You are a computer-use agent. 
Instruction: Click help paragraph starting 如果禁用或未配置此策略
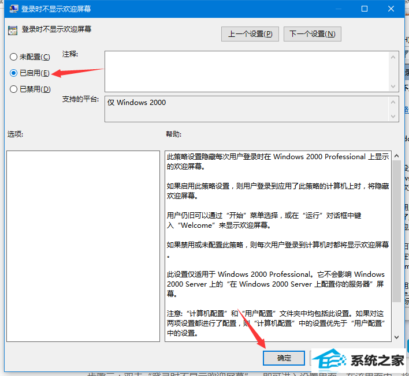277,250
